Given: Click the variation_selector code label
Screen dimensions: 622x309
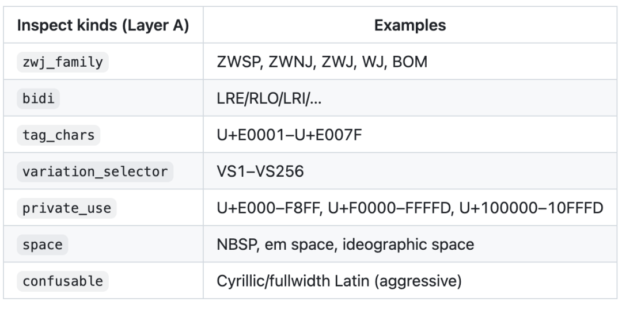Looking at the screenshot, I should click(95, 171).
